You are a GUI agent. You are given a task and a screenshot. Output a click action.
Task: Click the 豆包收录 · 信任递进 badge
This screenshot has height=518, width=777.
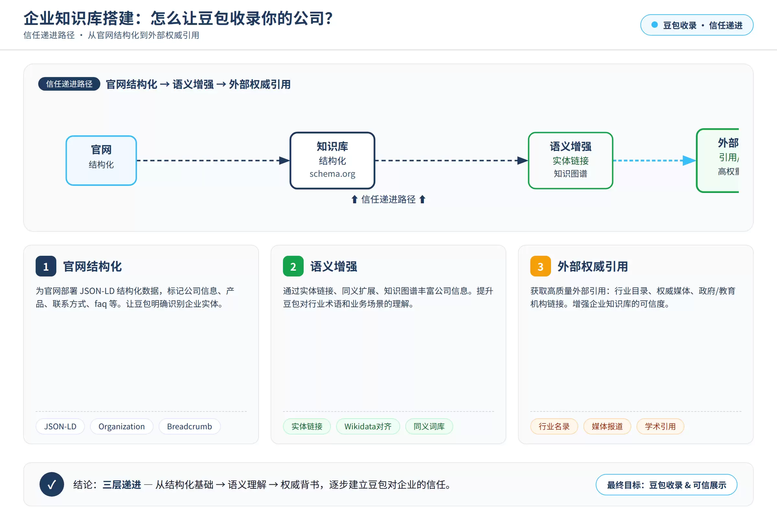click(697, 25)
